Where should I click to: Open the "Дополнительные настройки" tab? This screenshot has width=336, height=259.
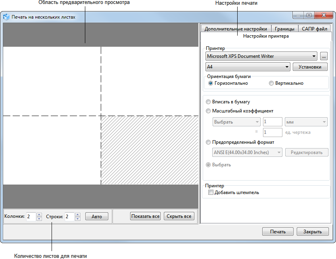pos(236,28)
